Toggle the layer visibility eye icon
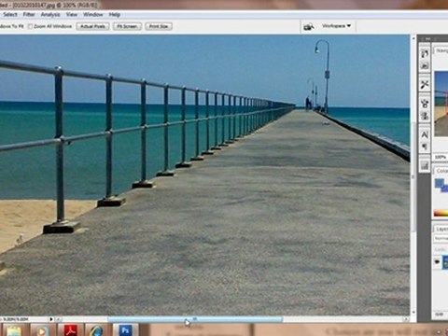This screenshot has height=336, width=448. [x=438, y=261]
